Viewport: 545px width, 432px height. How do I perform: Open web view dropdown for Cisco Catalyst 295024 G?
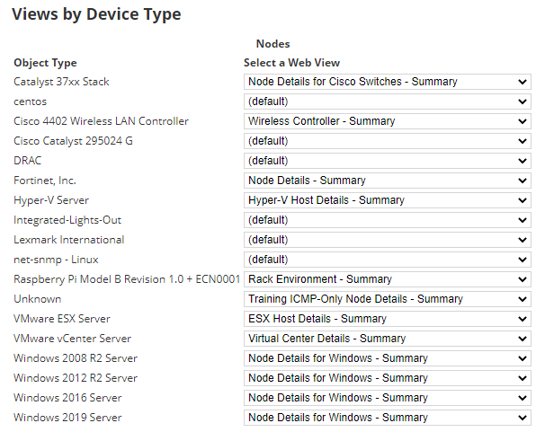(x=388, y=141)
